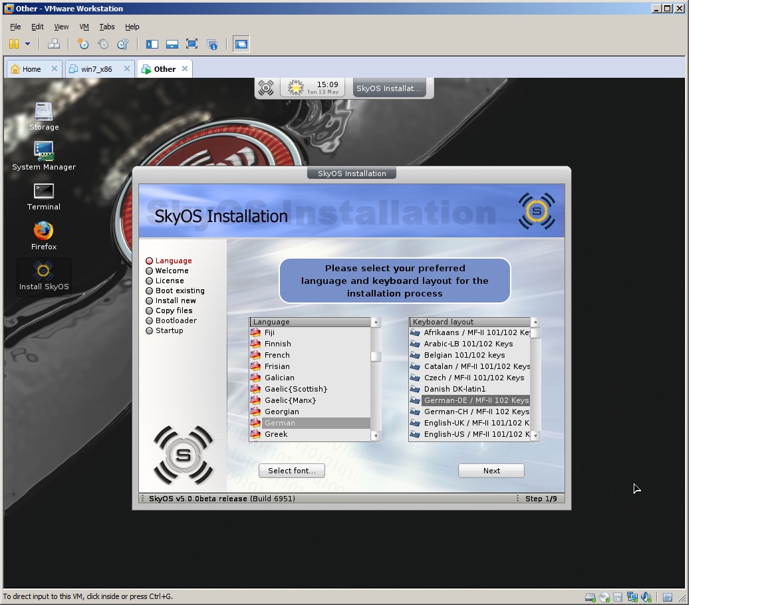
Task: Open the VM menu
Action: 84,27
